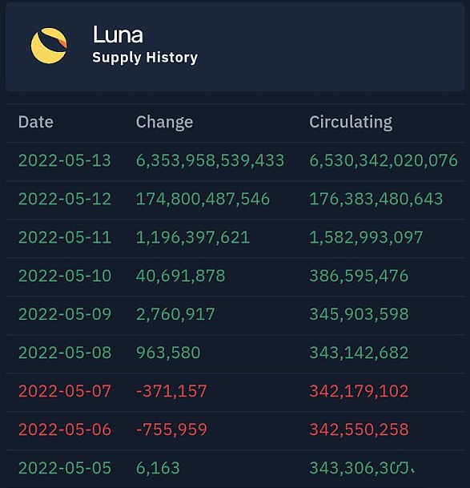
Task: Select the 2022-05-11 date entry
Action: (x=65, y=237)
